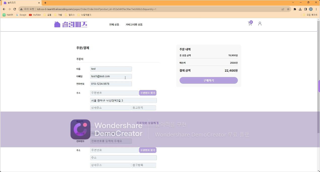Focus 주문자 전화번호 field 010-1234-5678
This screenshot has width=320, height=172.
111,84
